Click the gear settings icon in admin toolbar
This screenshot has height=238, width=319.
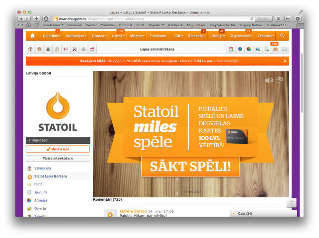coord(83,49)
